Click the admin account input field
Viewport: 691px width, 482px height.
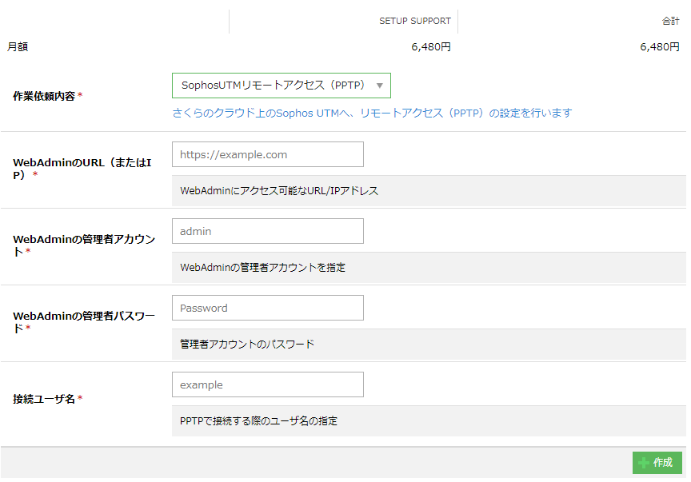point(267,231)
